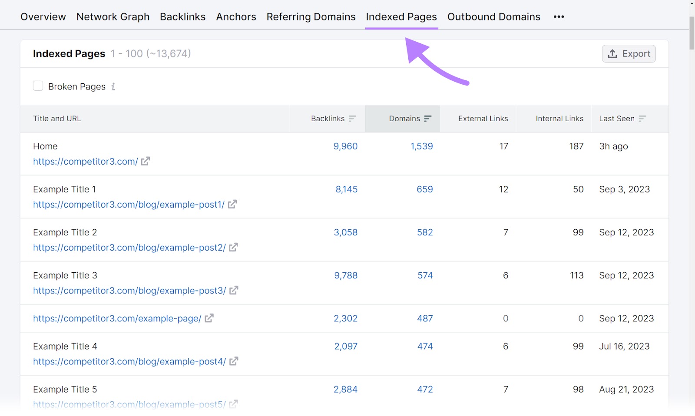695x416 pixels.
Task: Open the Referring Domains tab
Action: point(311,17)
